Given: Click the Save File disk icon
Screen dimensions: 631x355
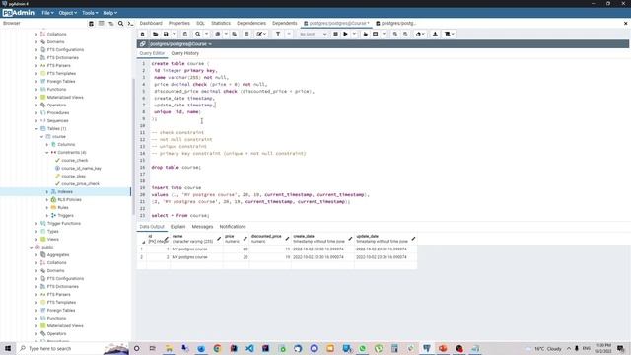Looking at the screenshot, I should coord(166,35).
